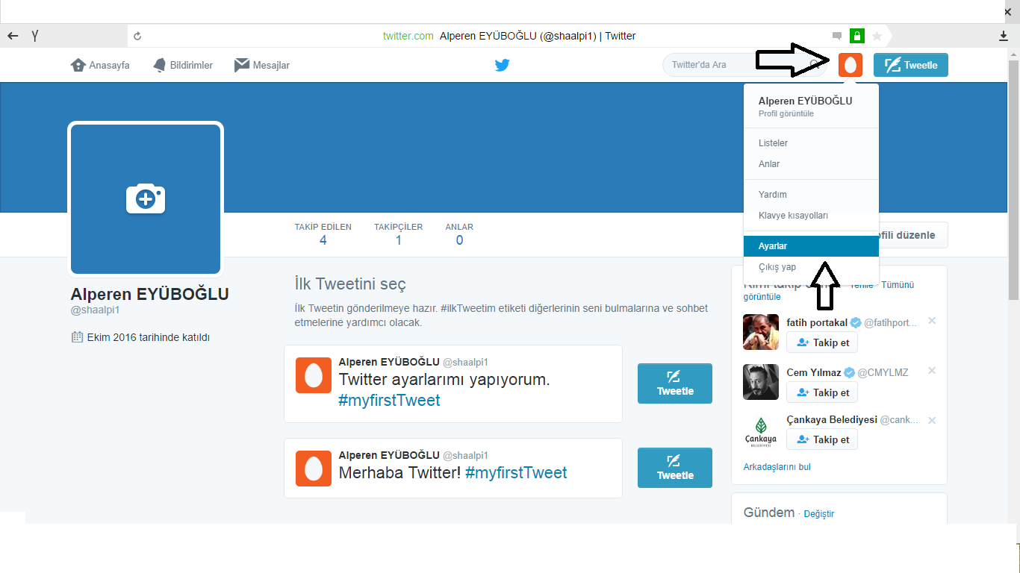
Task: Click the Cem Yılmaz name link
Action: [814, 372]
